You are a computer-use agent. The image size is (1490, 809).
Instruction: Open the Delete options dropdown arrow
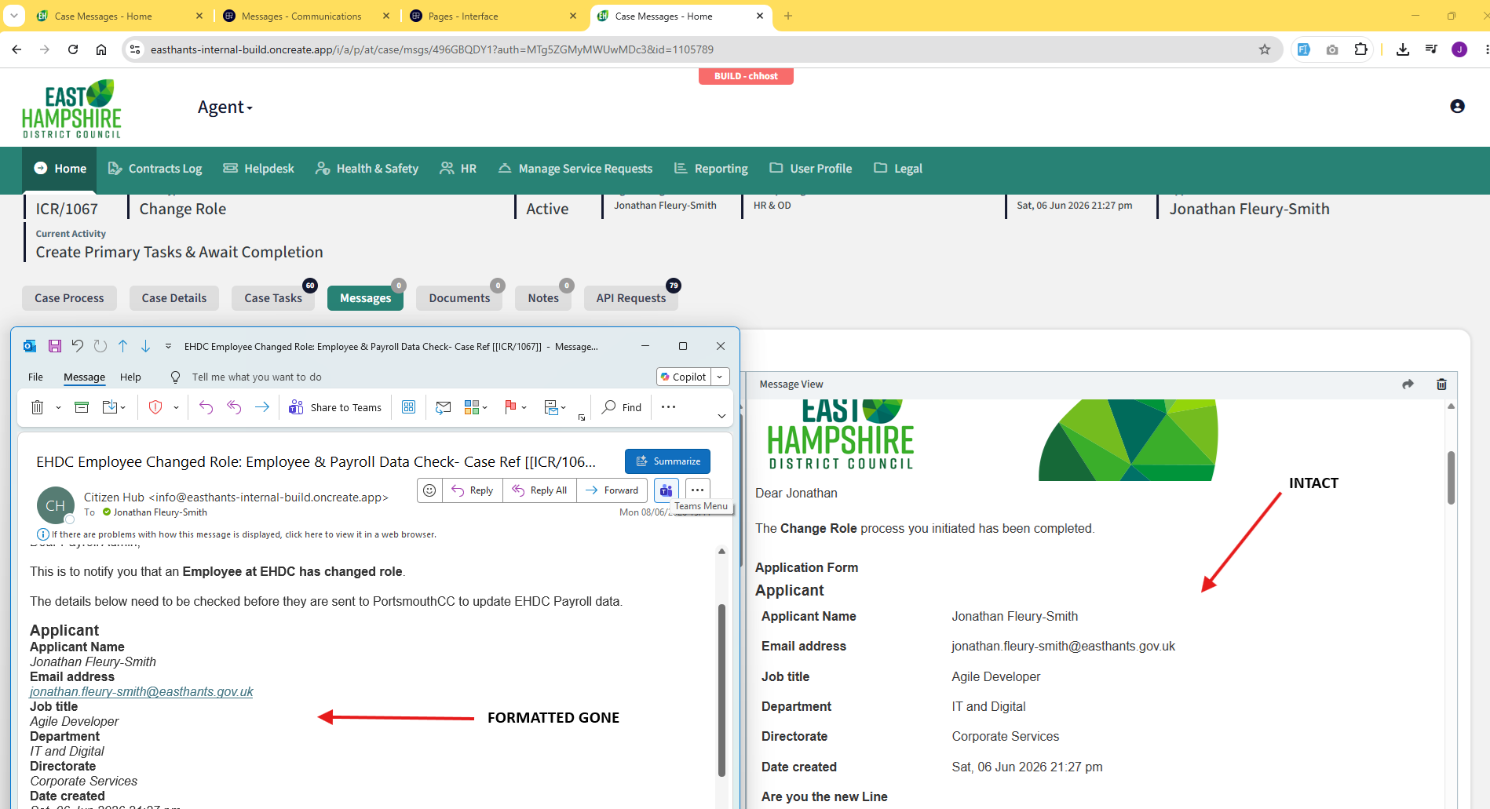(58, 408)
